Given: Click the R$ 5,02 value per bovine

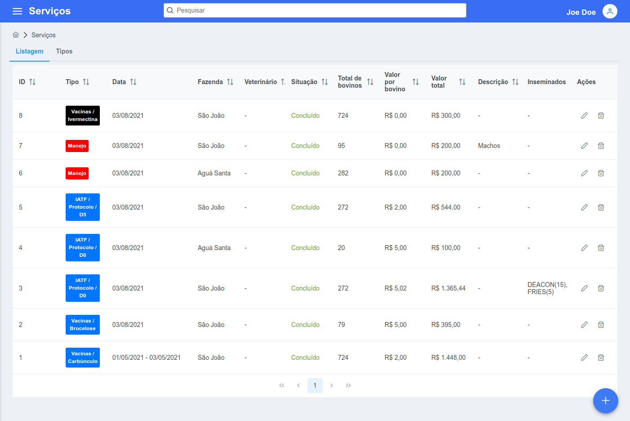Looking at the screenshot, I should tap(395, 288).
